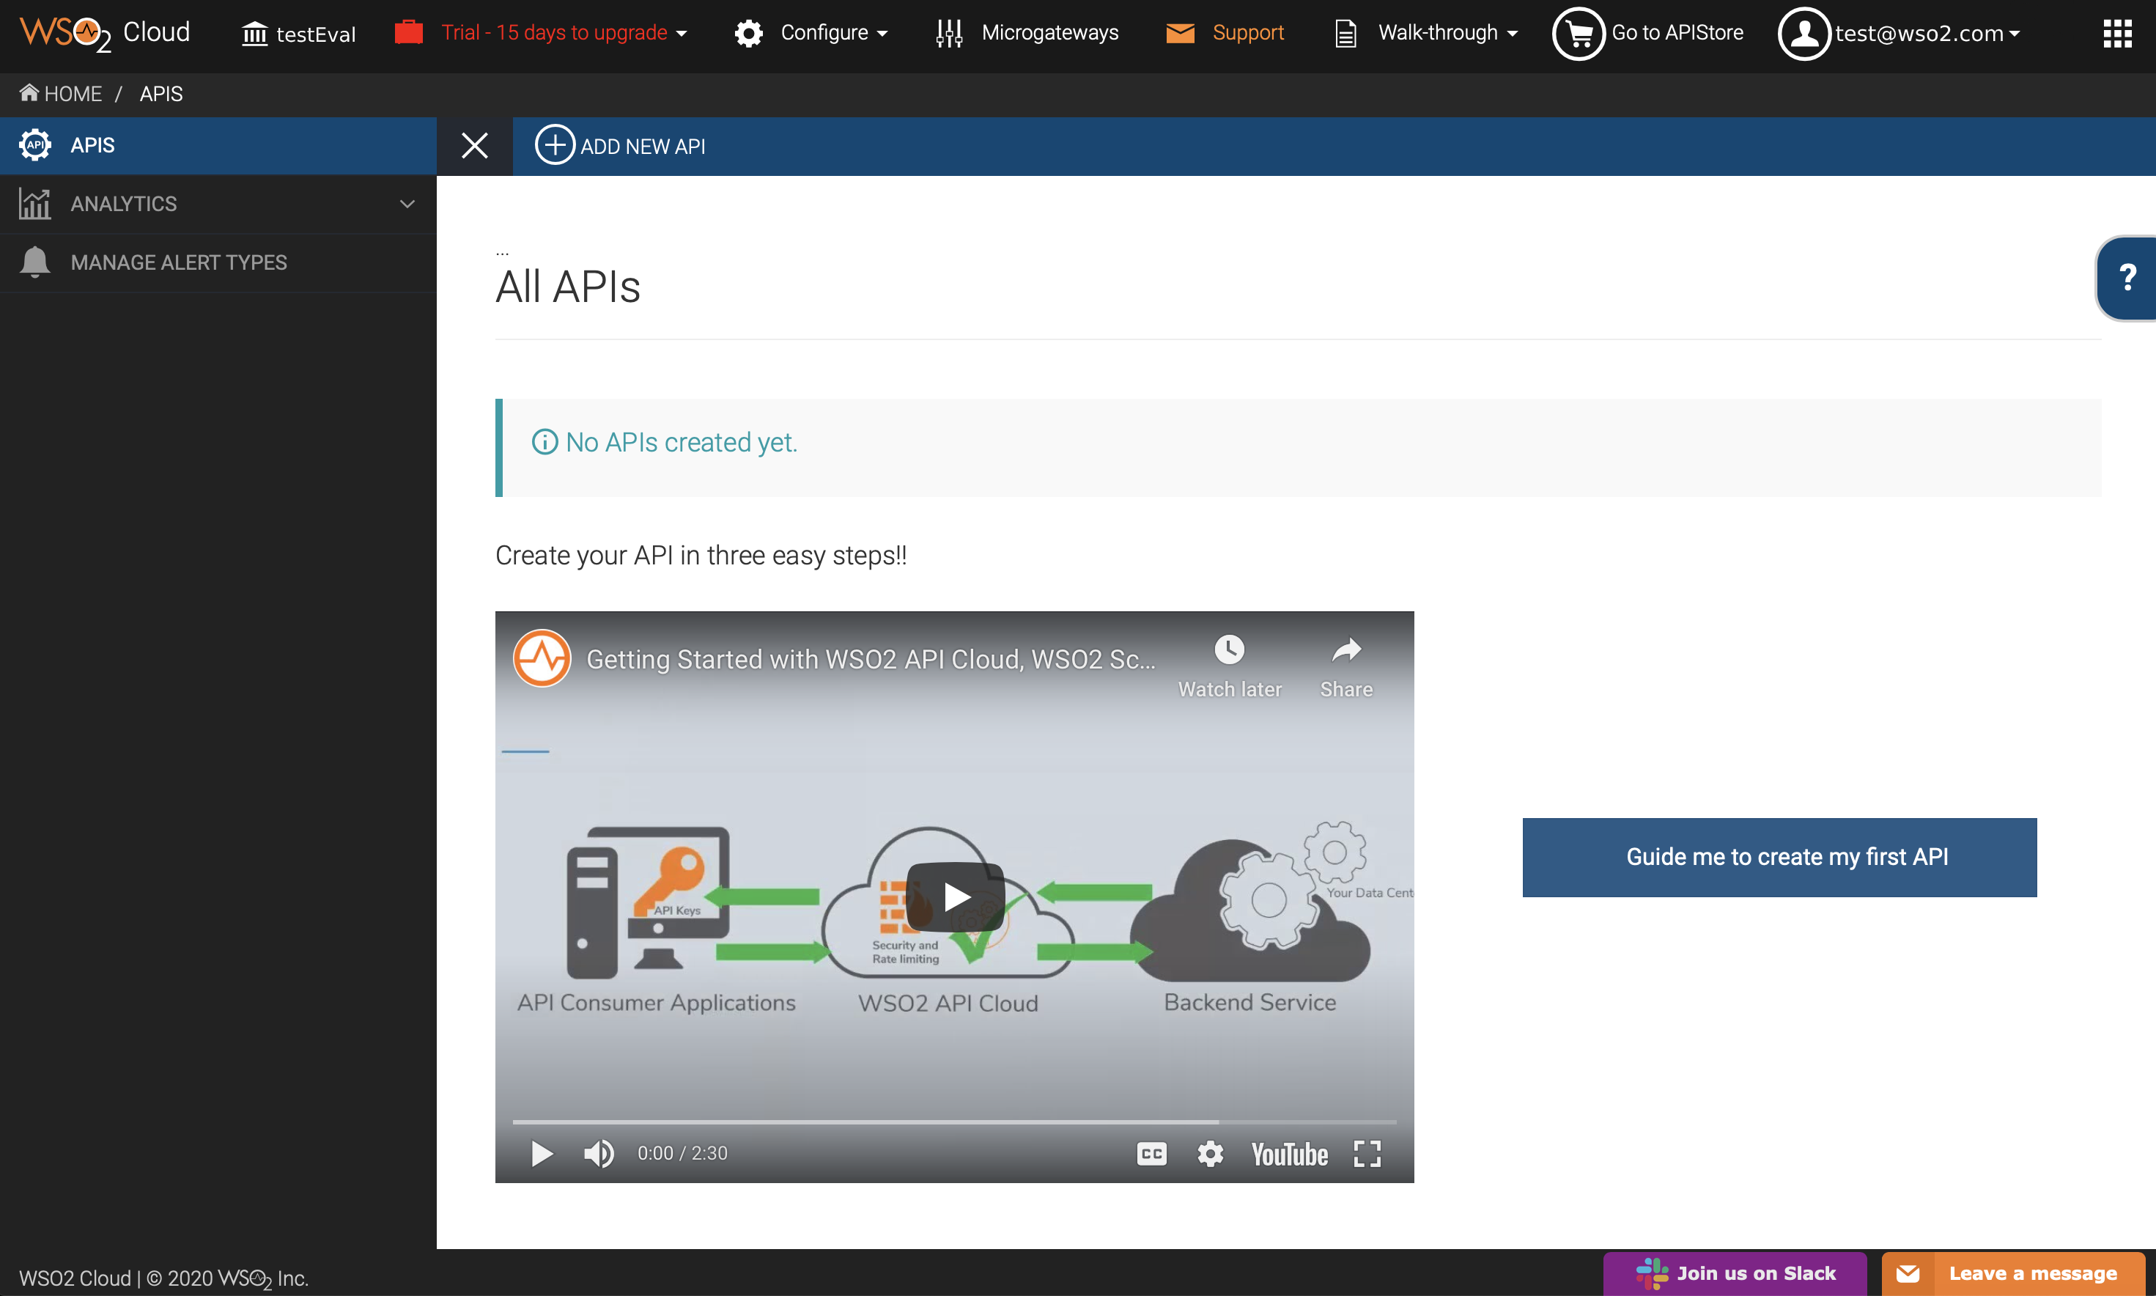Image resolution: width=2156 pixels, height=1296 pixels.
Task: Click the APIStore shopping cart icon
Action: [x=1579, y=33]
